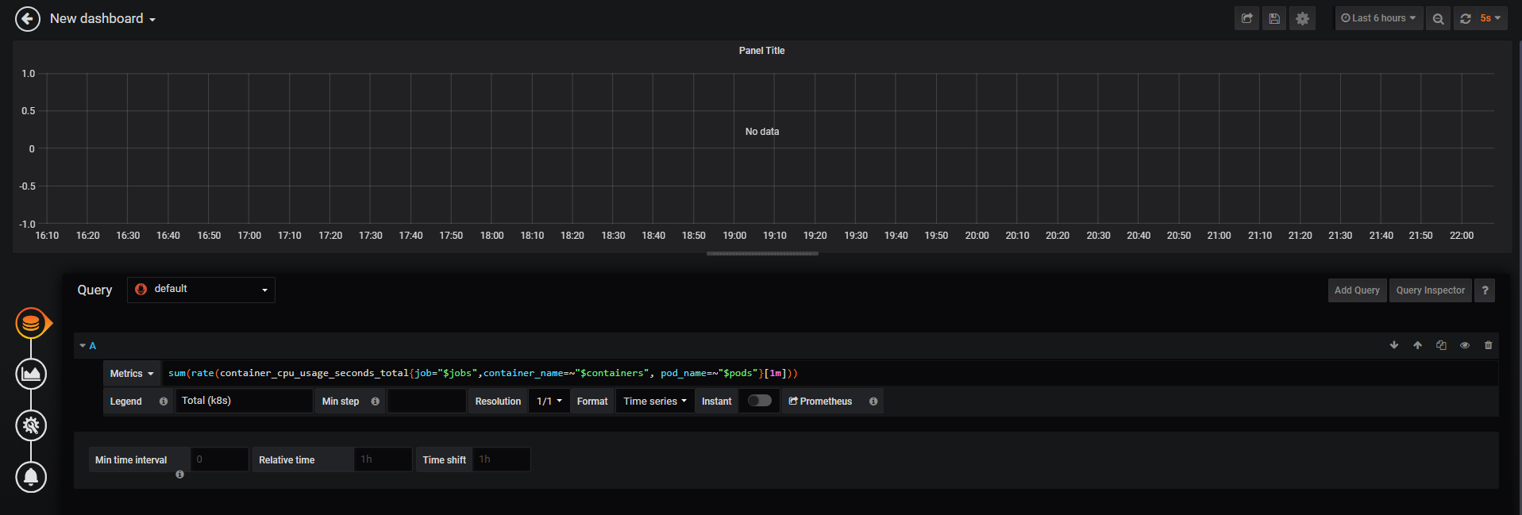Open the Visualization tab in sidebar
The image size is (1522, 515).
pos(31,374)
